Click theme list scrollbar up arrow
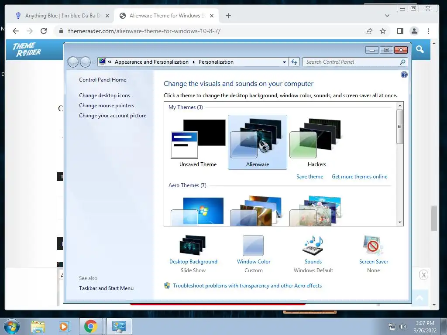 click(400, 106)
